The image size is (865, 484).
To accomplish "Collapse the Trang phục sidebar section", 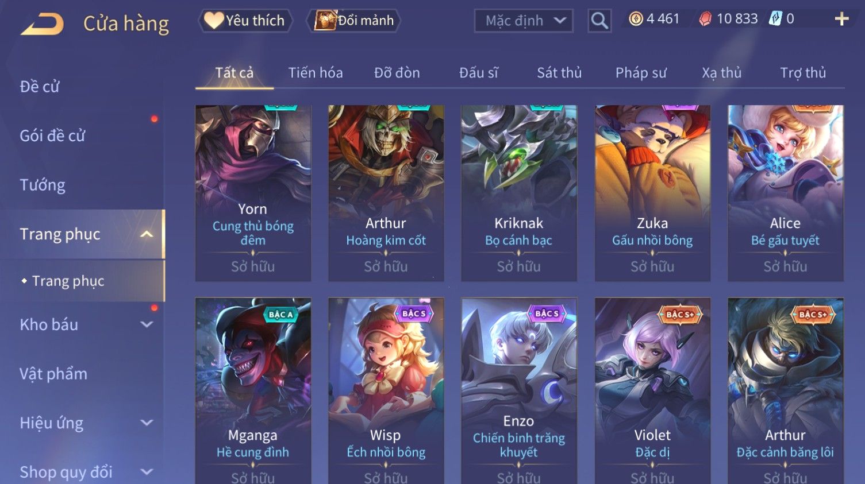I will (x=147, y=234).
